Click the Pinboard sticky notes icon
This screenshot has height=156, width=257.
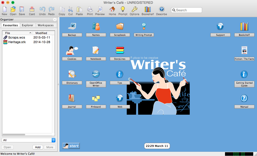tap(96, 98)
